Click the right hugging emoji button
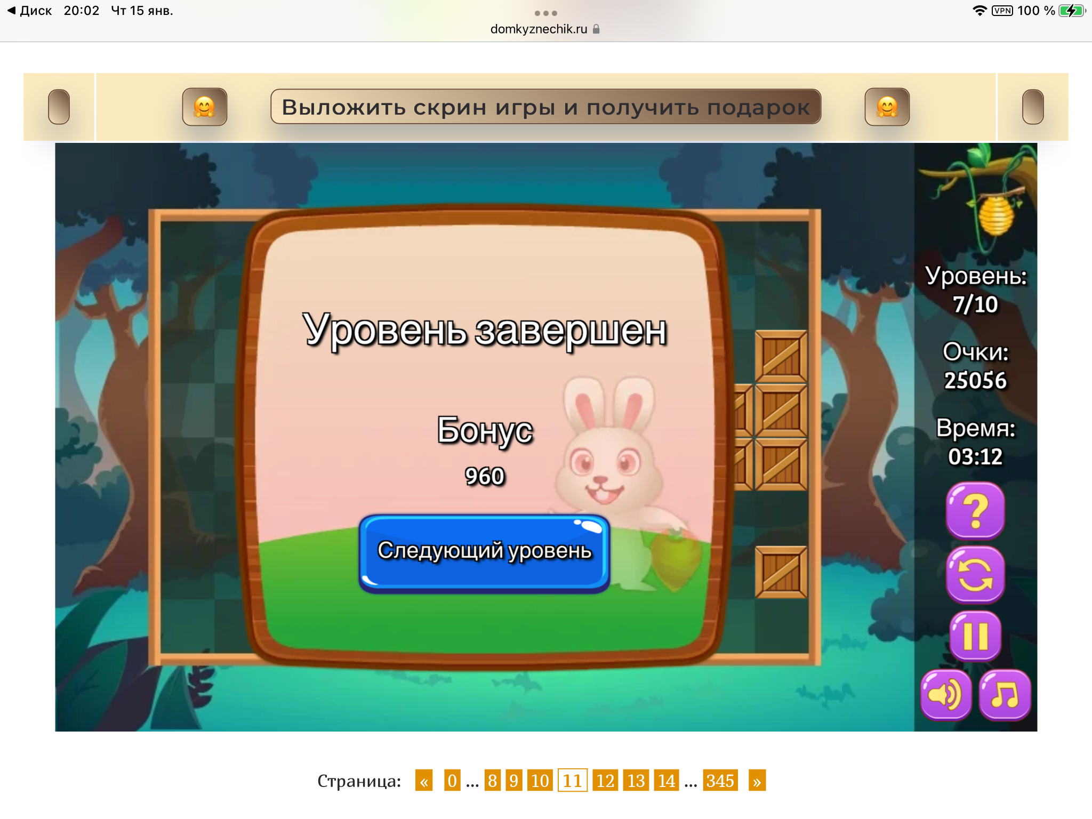 (887, 107)
